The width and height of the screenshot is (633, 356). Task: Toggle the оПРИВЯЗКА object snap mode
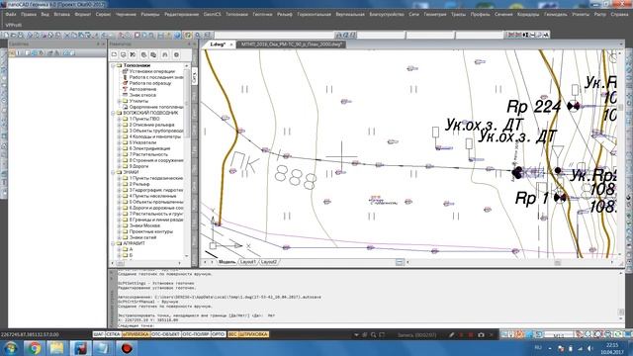click(x=136, y=334)
